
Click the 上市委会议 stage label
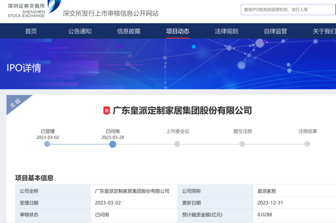(x=178, y=131)
